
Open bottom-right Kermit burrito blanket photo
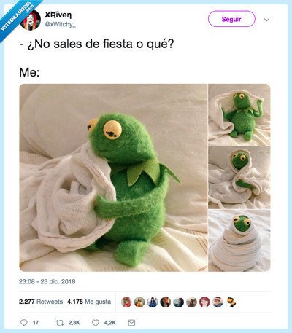coord(239,240)
